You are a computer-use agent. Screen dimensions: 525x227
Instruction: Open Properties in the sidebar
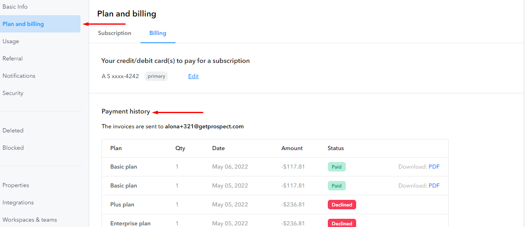coord(16,185)
